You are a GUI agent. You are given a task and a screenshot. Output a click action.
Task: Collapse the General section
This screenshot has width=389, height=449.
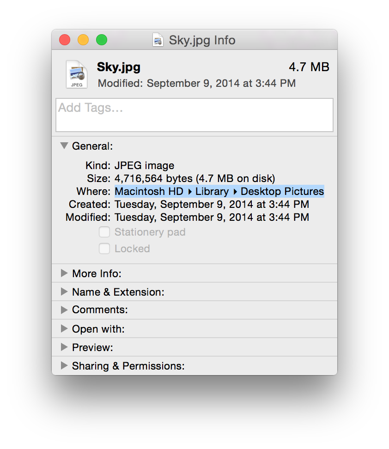click(64, 146)
